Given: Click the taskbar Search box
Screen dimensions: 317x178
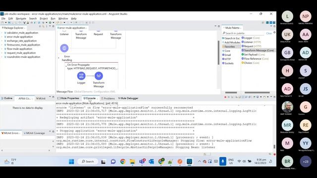Looking at the screenshot, I should 88,162.
